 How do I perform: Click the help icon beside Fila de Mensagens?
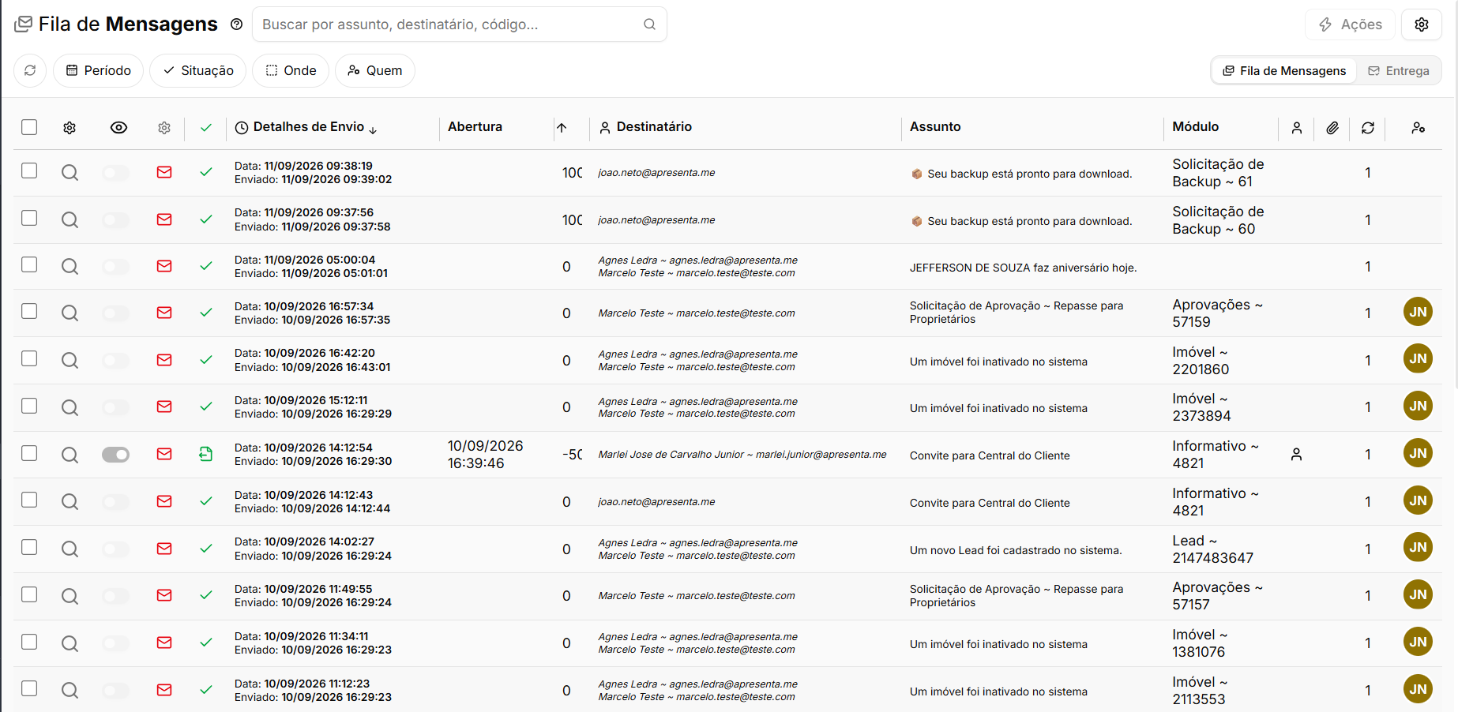(x=236, y=24)
